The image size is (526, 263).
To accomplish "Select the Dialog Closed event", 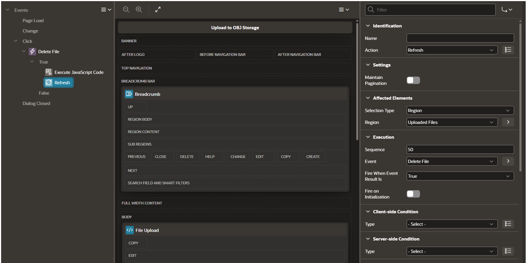I will (x=36, y=104).
